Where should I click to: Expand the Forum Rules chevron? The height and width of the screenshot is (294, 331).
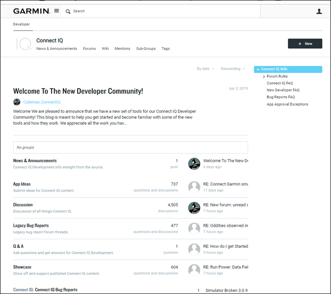tap(264, 77)
